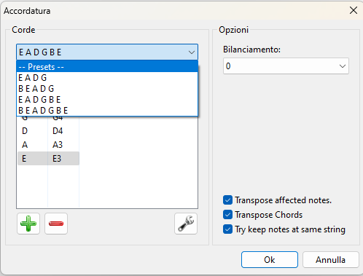Open the wrench tuning settings icon
363x276 pixels.
[186, 224]
